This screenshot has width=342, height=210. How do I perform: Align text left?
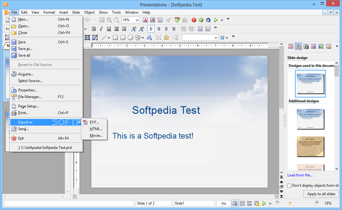(x=151, y=29)
